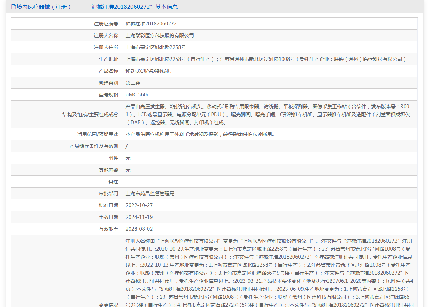The image size is (430, 307).
Task: Click the expiry date 2028-08-02
Action: click(139, 229)
